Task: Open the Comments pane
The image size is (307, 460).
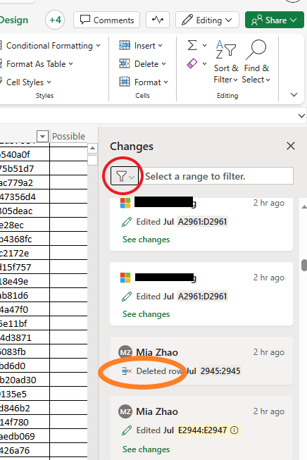Action: tap(106, 20)
